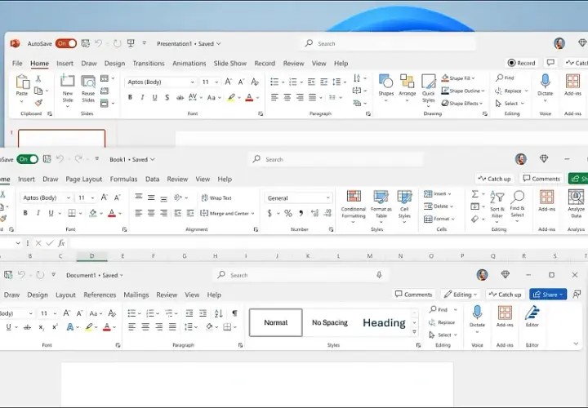
Task: Open Formulas tab in Excel
Action: 123,179
